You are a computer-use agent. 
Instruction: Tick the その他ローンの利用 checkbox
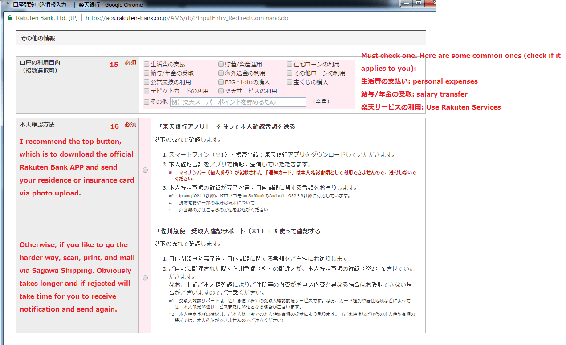pyautogui.click(x=289, y=73)
